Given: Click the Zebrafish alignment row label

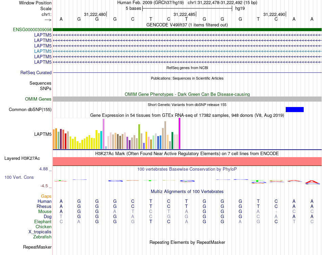Looking at the screenshot, I should tap(42, 237).
